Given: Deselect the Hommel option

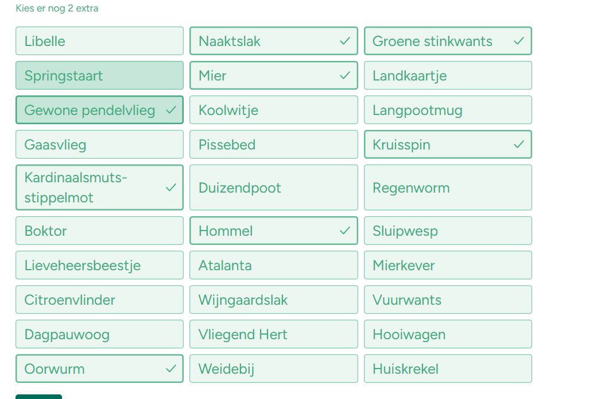Looking at the screenshot, I should point(273,231).
